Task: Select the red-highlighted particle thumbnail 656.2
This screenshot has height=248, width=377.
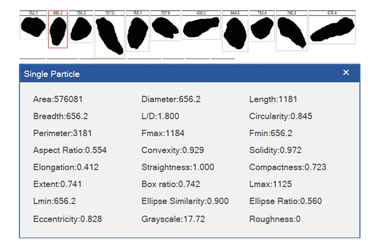Action: [x=58, y=29]
